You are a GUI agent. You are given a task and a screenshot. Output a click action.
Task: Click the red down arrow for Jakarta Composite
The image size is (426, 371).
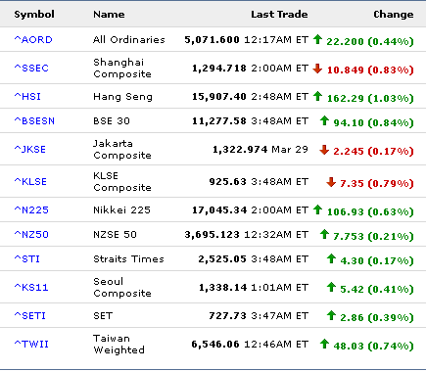(x=324, y=150)
